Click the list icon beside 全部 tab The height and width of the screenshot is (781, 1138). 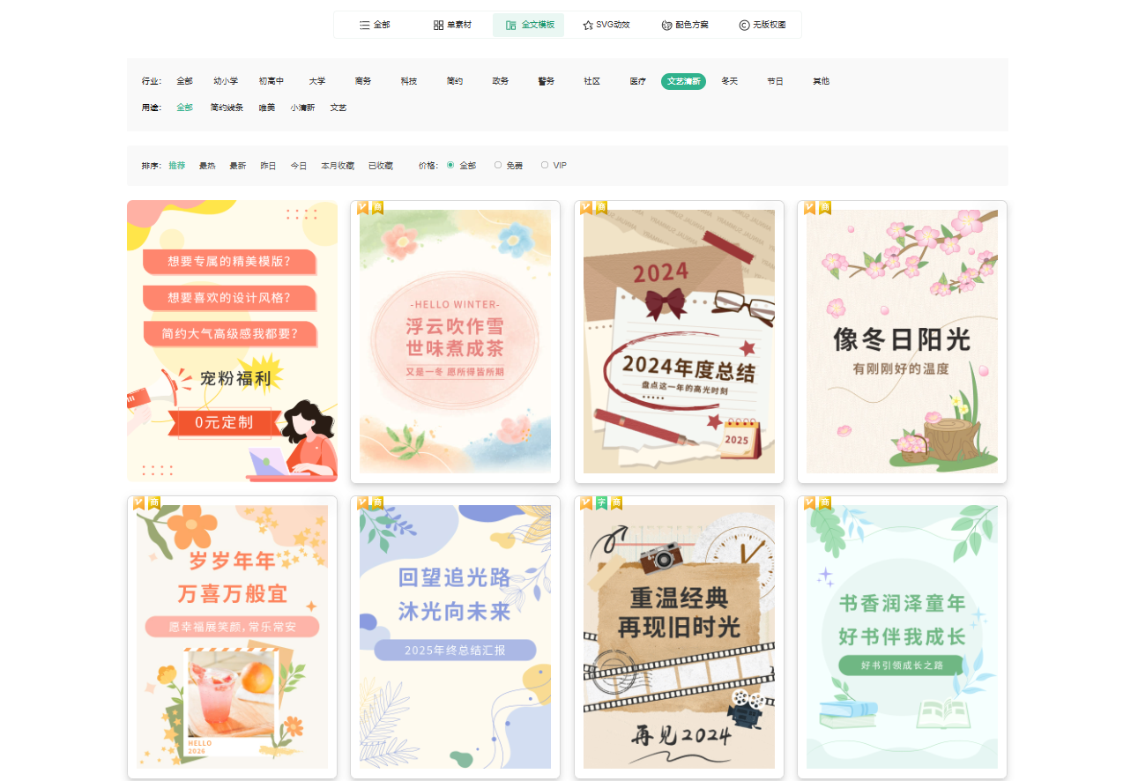click(x=365, y=26)
